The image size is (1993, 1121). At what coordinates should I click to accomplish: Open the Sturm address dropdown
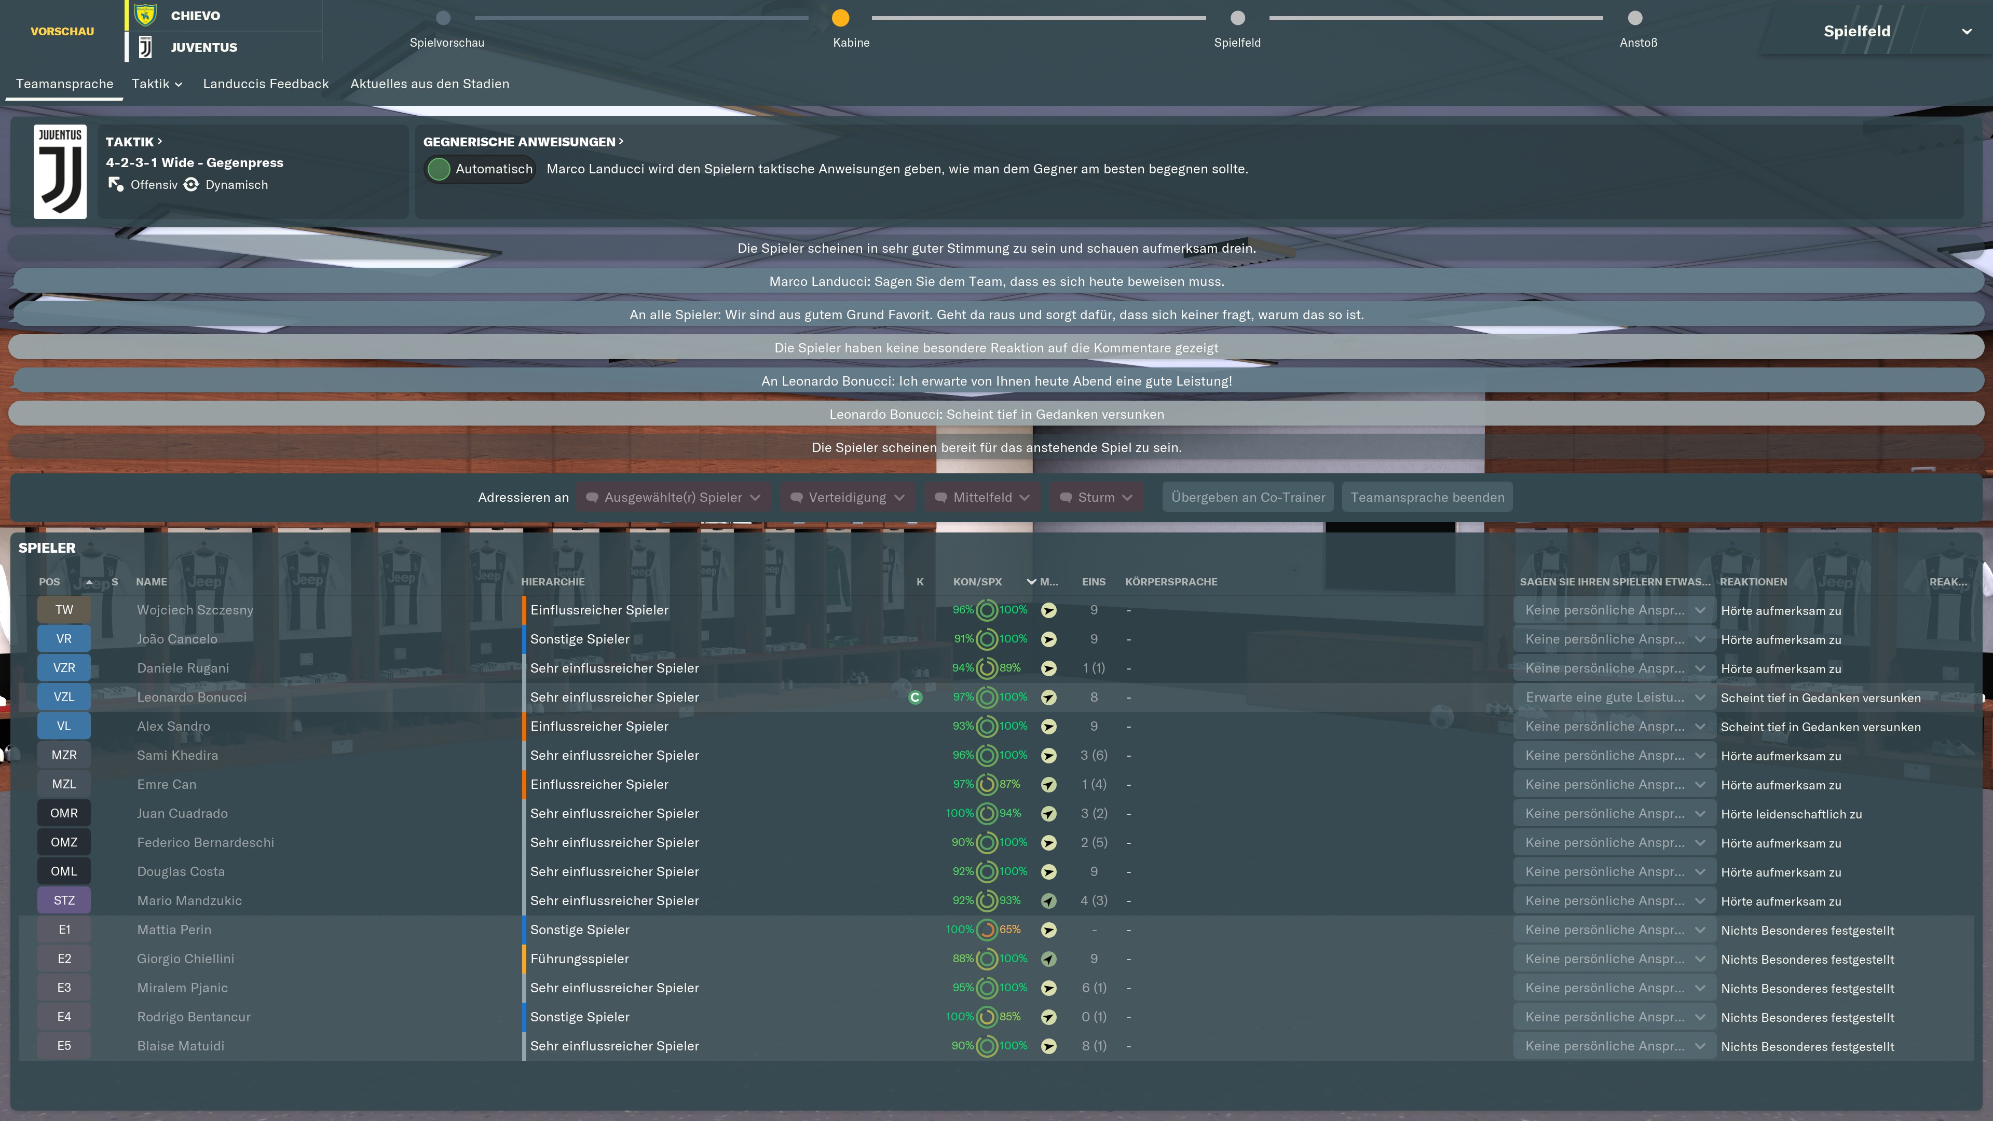pos(1096,498)
